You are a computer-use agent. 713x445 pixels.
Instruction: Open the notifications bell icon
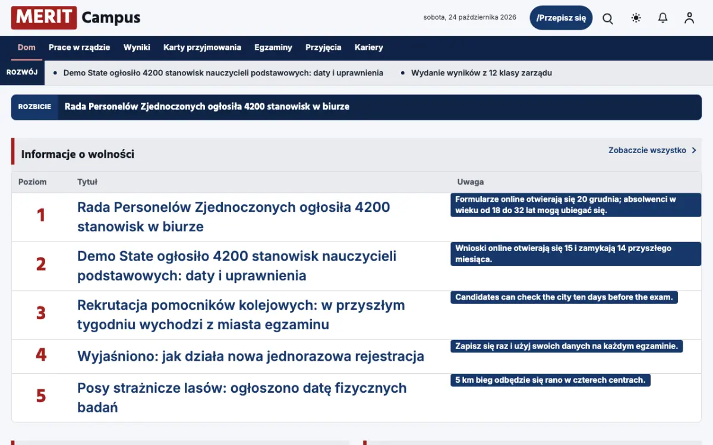663,18
